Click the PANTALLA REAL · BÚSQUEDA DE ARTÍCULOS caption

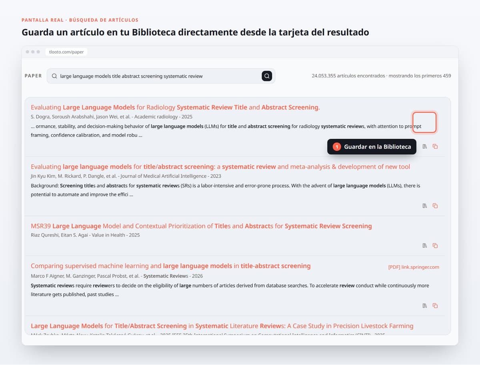coord(80,20)
